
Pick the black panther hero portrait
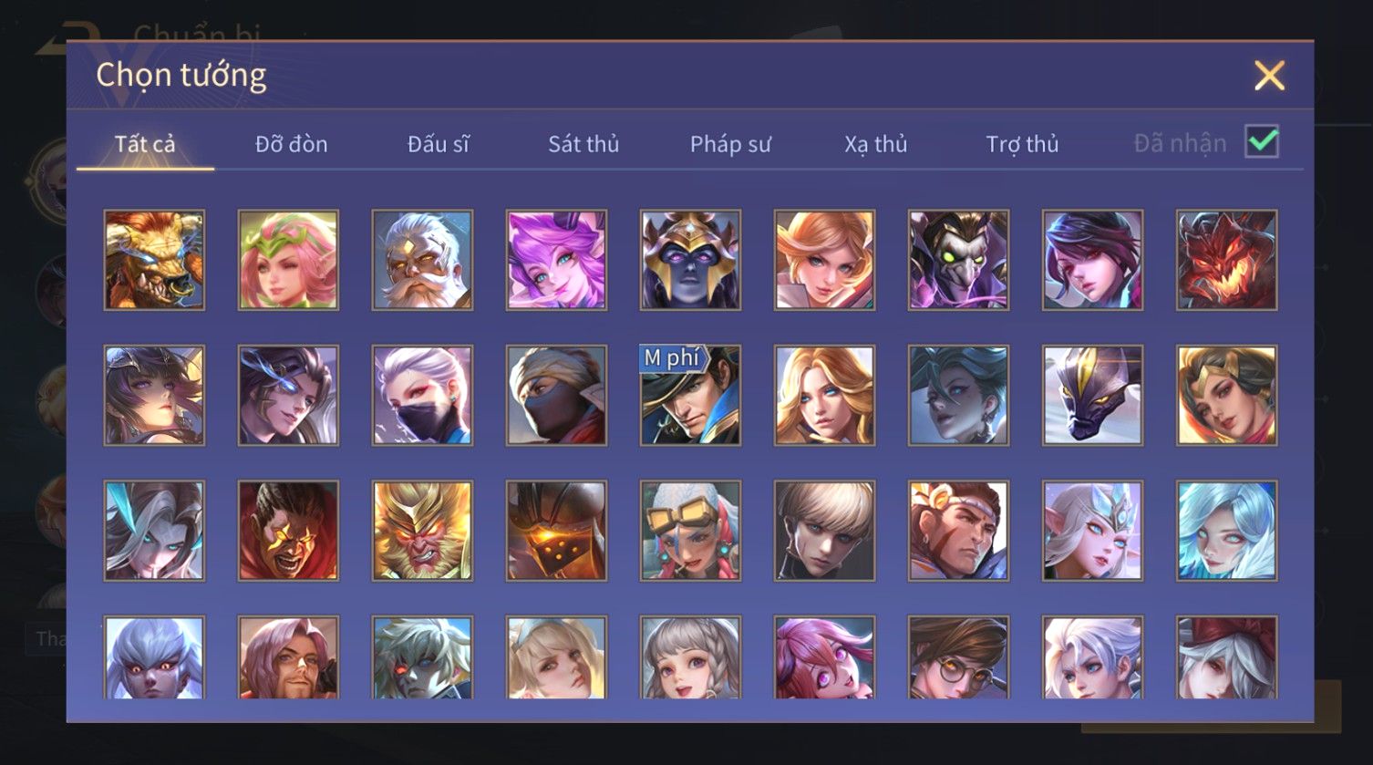(x=1092, y=395)
